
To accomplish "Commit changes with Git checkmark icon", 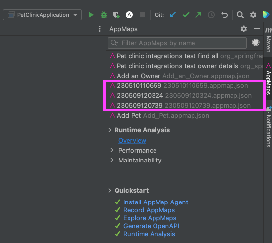I will point(186,15).
